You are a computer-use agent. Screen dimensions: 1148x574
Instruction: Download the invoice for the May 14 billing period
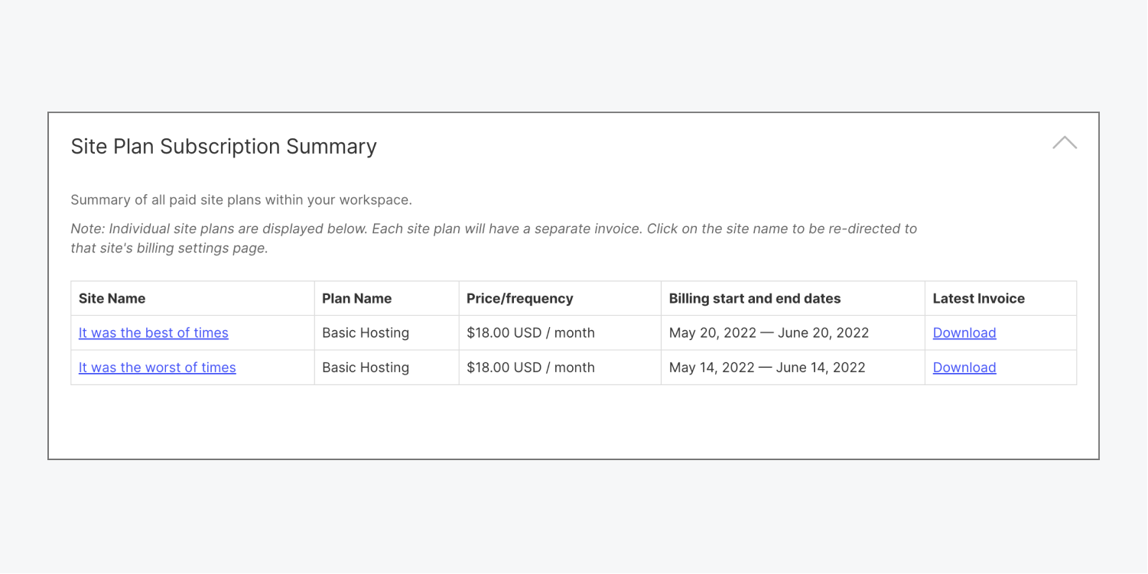click(964, 368)
